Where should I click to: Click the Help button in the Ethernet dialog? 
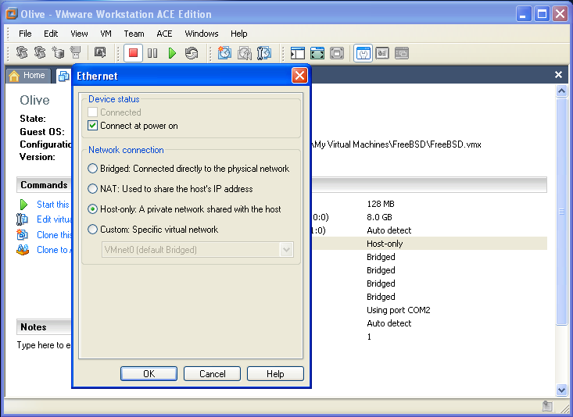coord(275,373)
